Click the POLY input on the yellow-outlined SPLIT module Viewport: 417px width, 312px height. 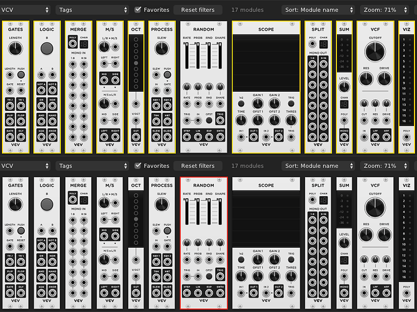[x=313, y=44]
